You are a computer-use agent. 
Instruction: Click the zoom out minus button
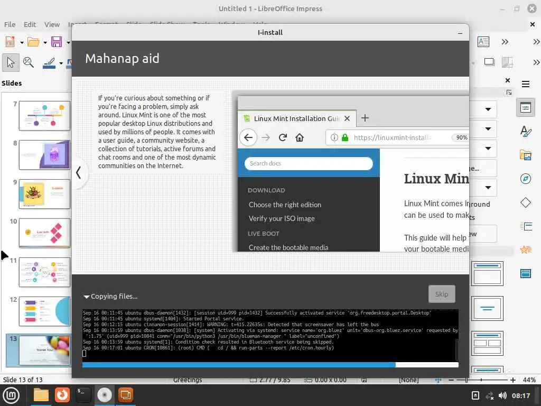pos(451,380)
